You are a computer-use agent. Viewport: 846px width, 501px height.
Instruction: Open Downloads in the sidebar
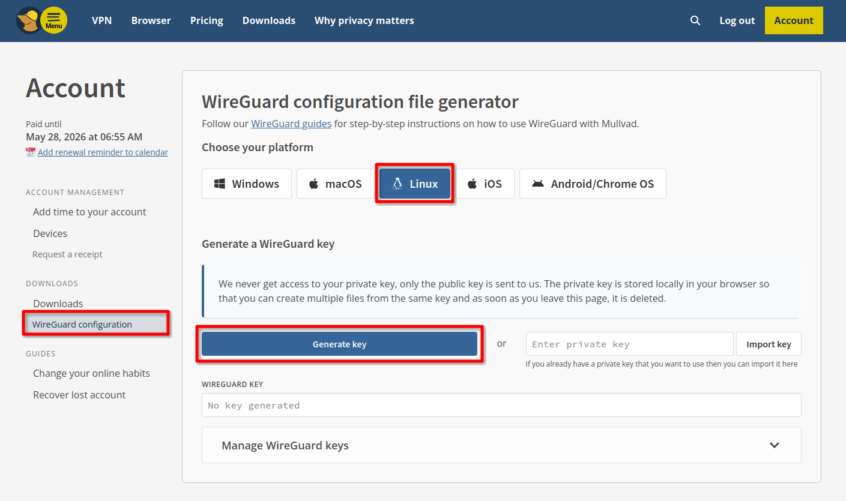click(x=58, y=304)
